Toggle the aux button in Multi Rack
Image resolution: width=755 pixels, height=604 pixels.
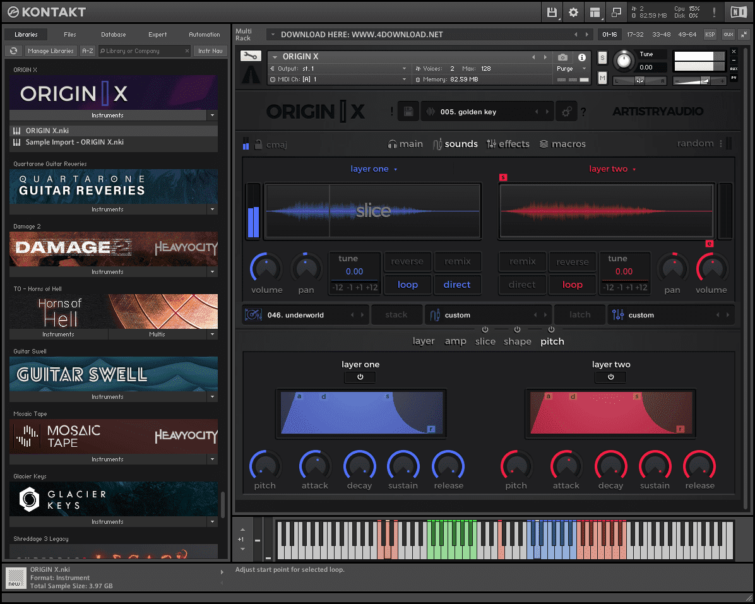point(728,34)
